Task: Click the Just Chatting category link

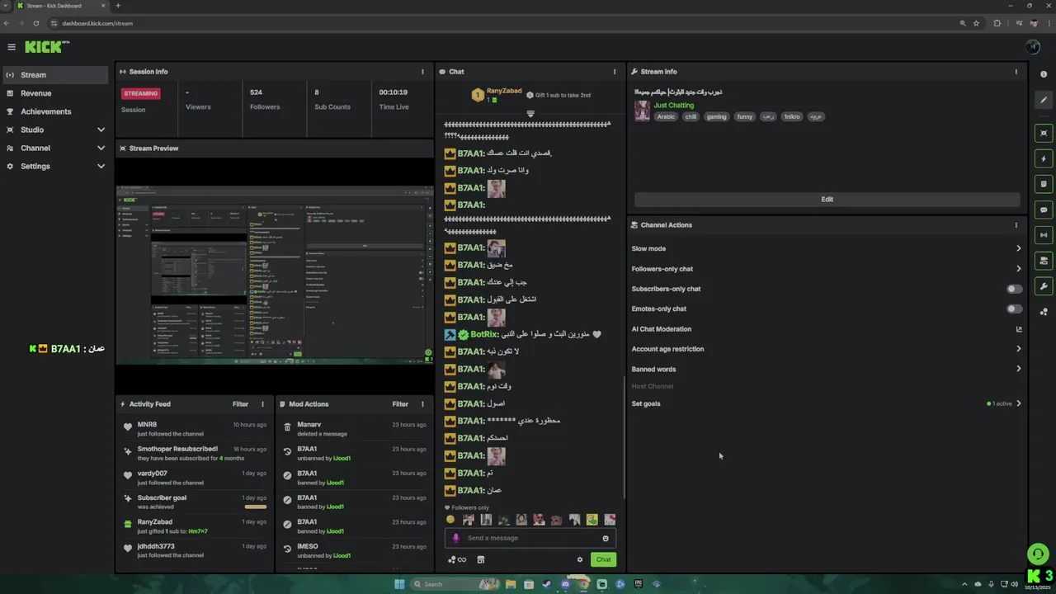Action: tap(674, 106)
